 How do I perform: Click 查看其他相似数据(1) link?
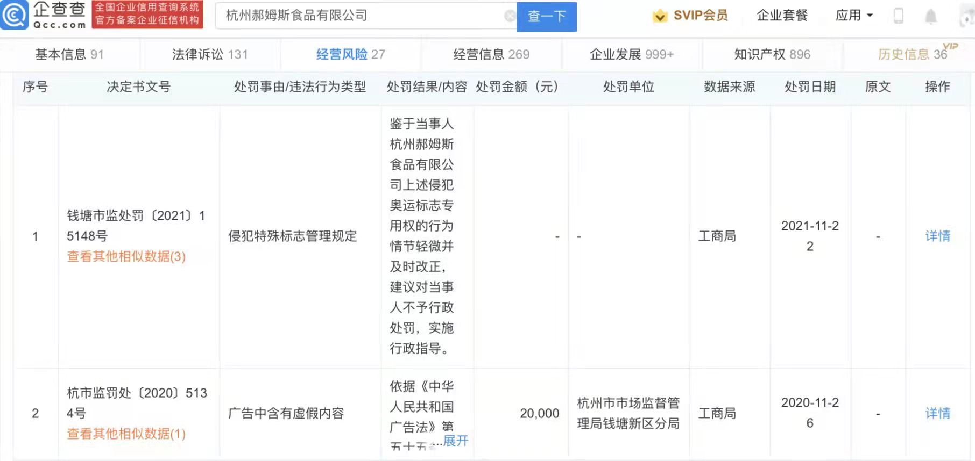(x=126, y=434)
